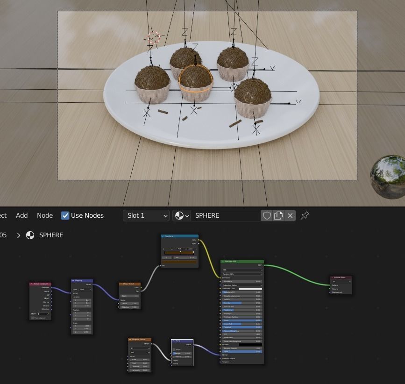Open Mapping node Type Point dropdown
This screenshot has width=405, height=384.
(x=85, y=290)
